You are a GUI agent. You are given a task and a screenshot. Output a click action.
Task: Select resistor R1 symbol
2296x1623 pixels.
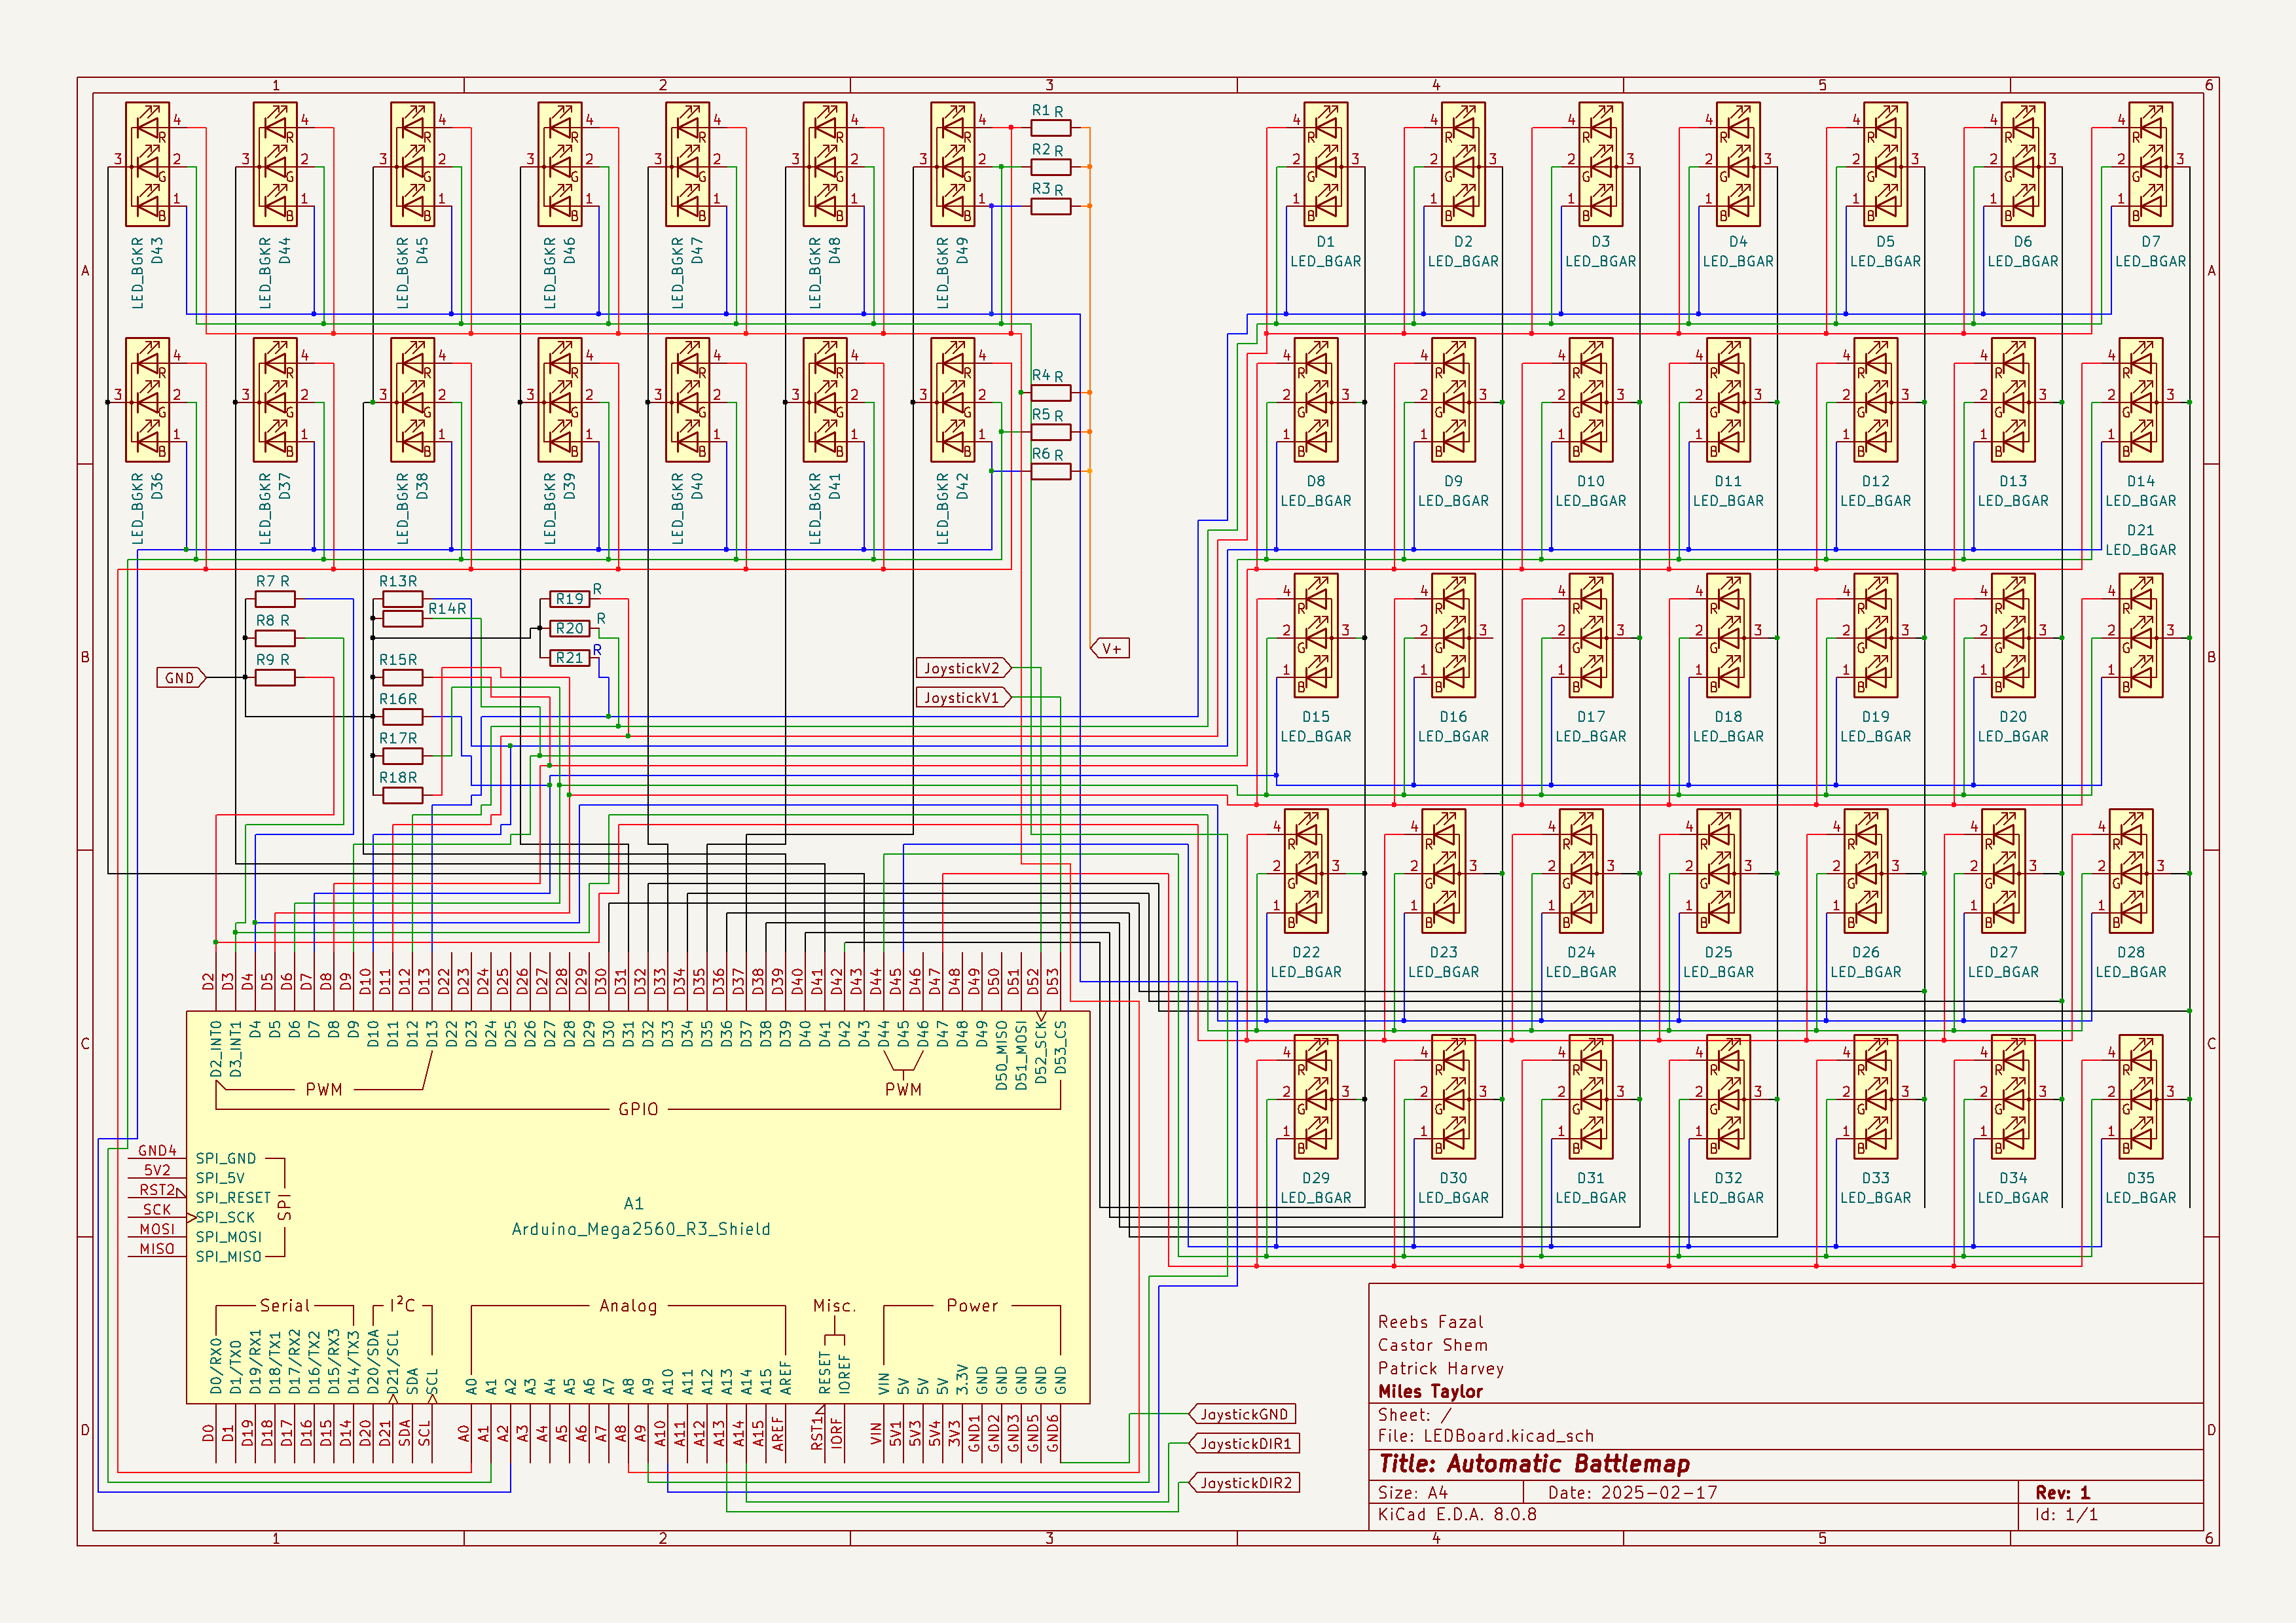point(1050,128)
